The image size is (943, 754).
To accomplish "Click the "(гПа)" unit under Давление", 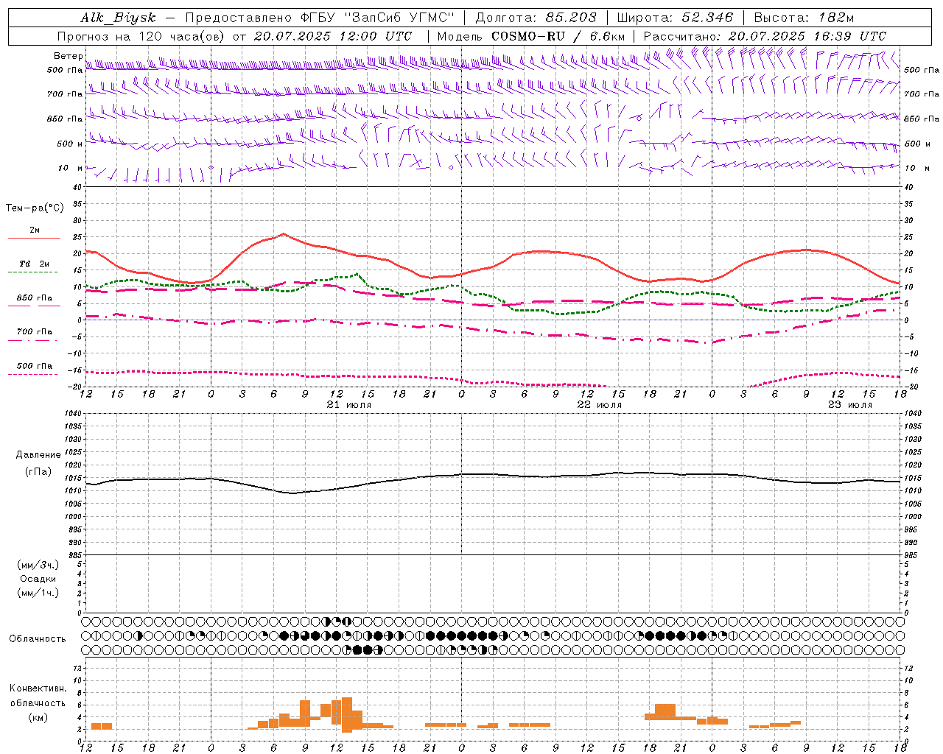I will 38,471.
